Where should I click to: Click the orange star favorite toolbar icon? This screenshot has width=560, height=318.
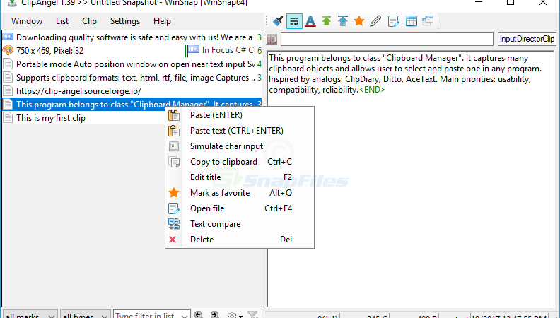click(359, 21)
